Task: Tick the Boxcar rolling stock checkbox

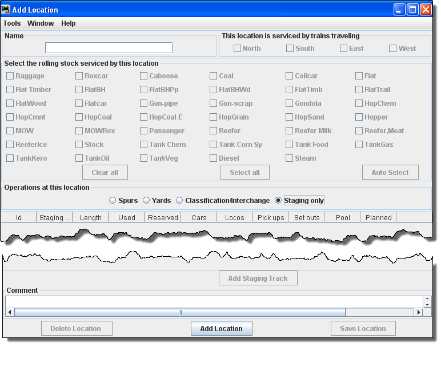Action: 79,76
